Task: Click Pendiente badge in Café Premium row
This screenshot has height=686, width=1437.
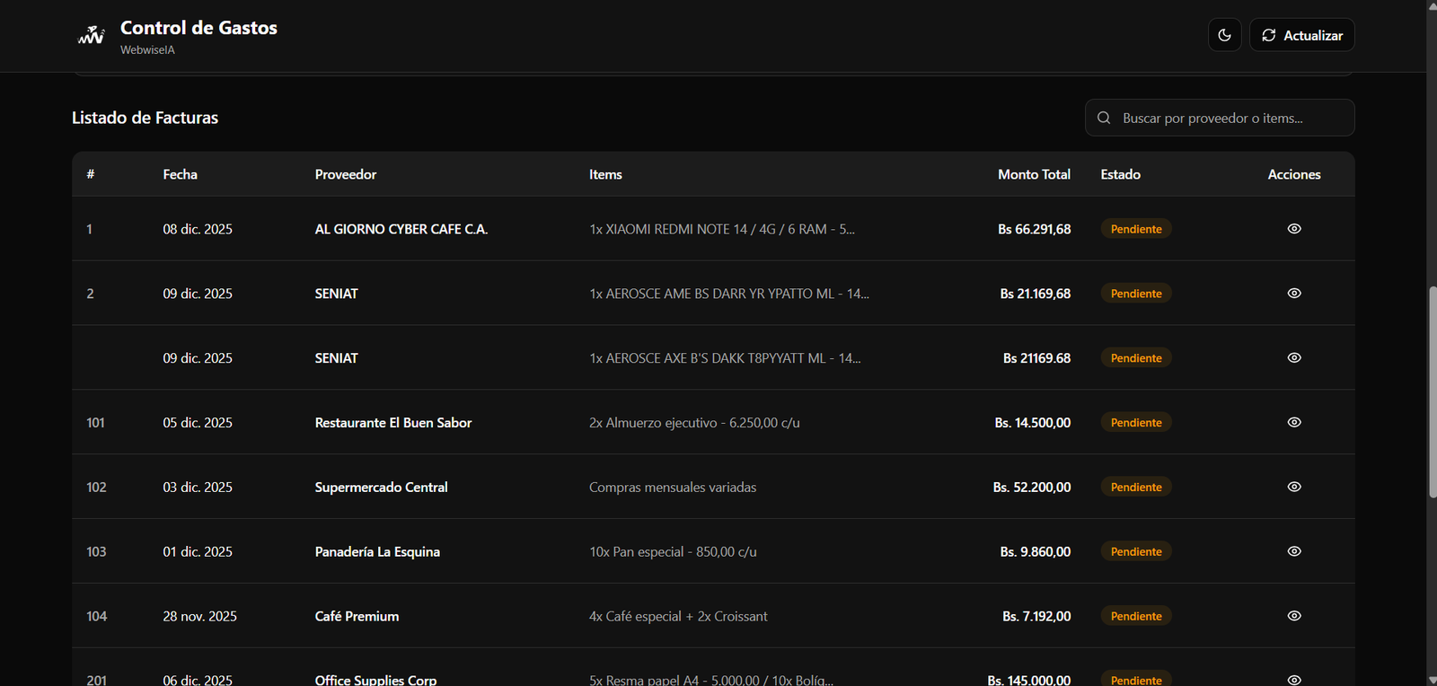Action: pos(1136,617)
